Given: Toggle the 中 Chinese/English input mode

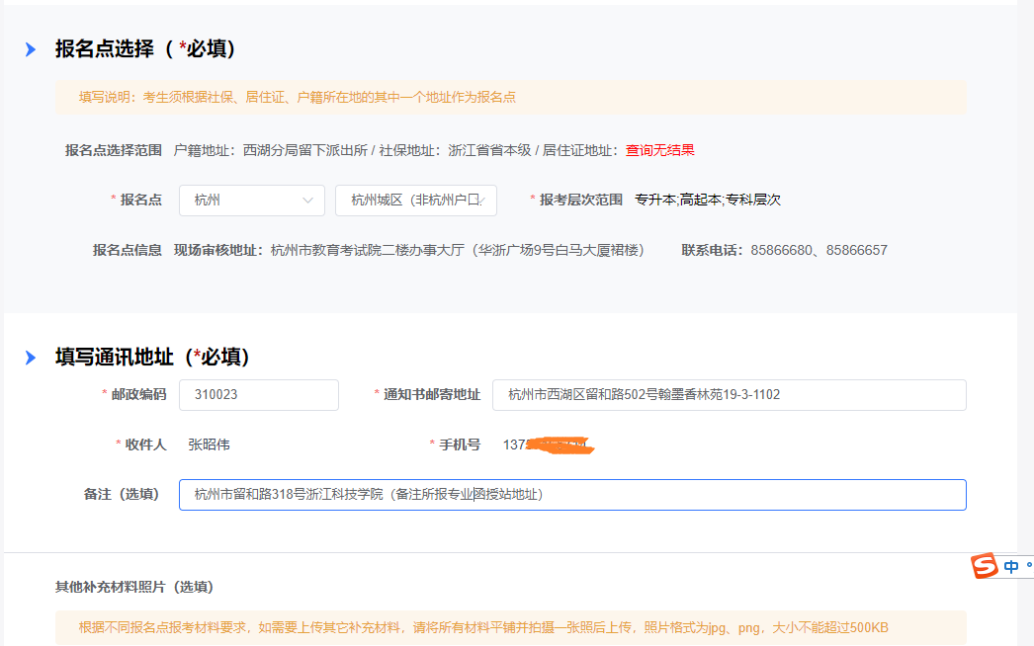Looking at the screenshot, I should click(1010, 567).
